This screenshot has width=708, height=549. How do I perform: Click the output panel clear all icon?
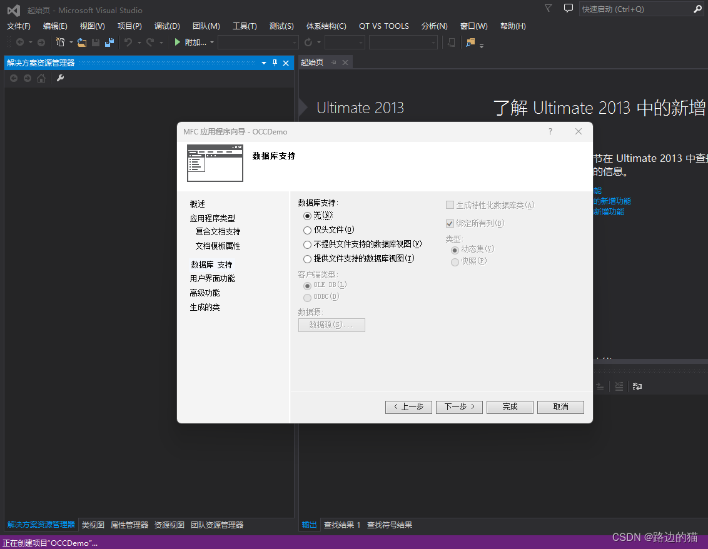point(619,386)
